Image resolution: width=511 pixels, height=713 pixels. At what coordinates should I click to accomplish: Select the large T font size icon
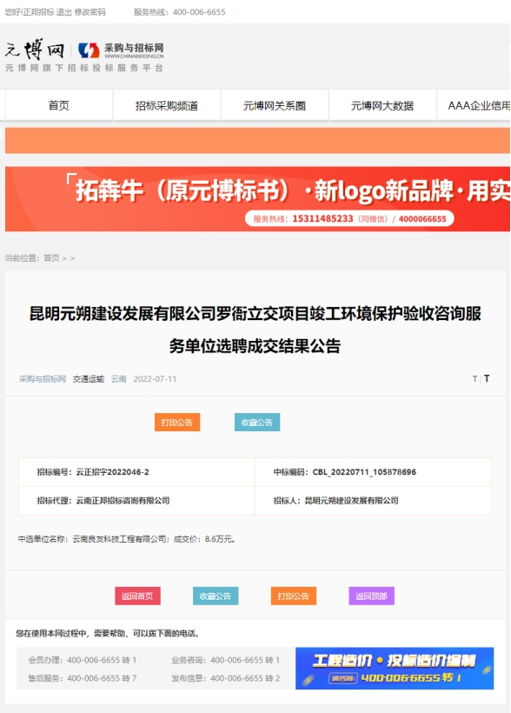[487, 378]
